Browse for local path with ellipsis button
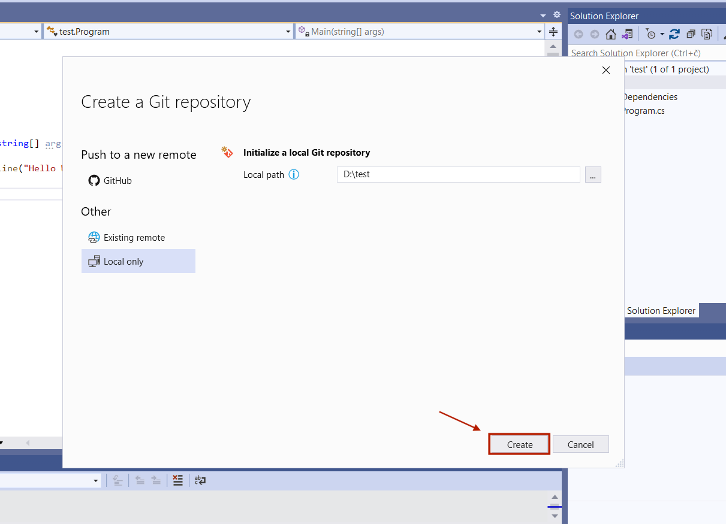Image resolution: width=726 pixels, height=524 pixels. click(x=593, y=175)
